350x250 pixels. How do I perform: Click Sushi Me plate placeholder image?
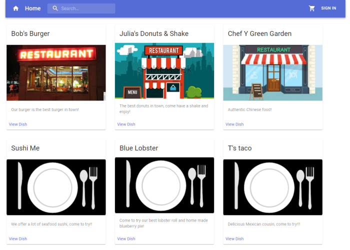(56, 187)
